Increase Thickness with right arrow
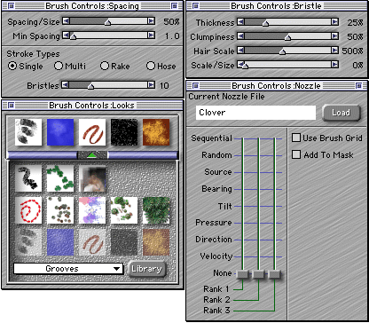Image resolution: width=369 pixels, height=323 pixels. point(334,21)
